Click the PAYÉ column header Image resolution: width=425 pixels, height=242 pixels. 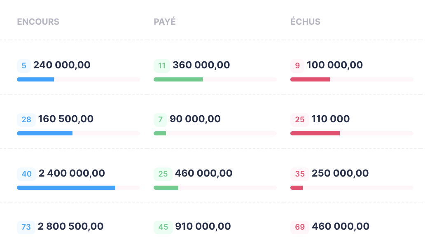coord(165,22)
